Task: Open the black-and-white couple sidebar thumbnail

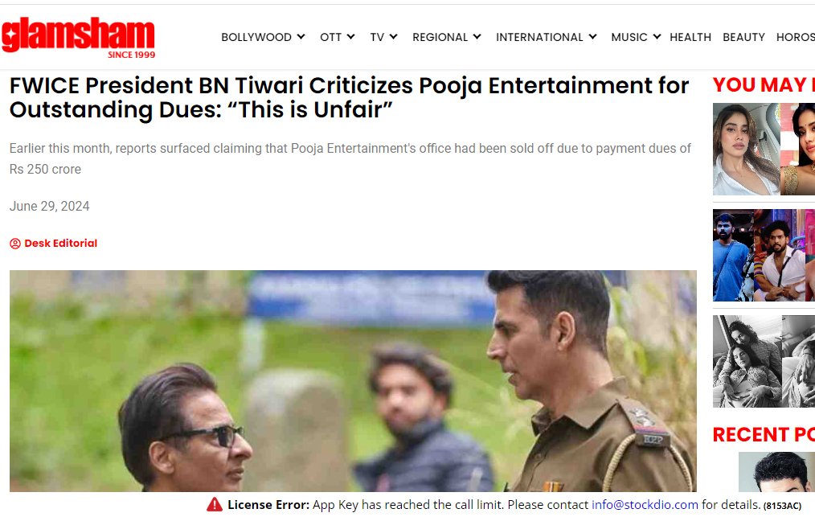Action: pyautogui.click(x=764, y=362)
